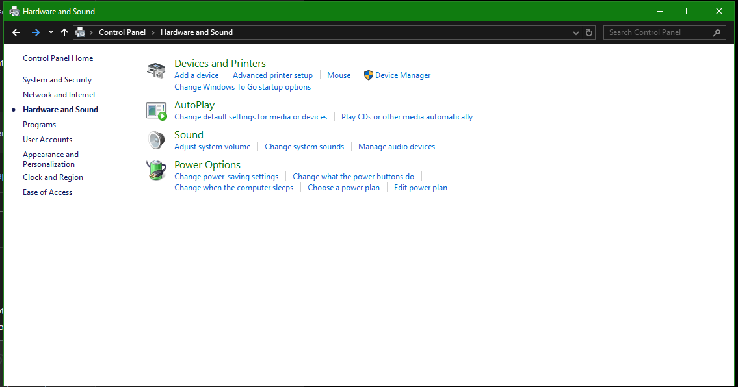Open the Ease of Access category
Image resolution: width=738 pixels, height=387 pixels.
47,192
